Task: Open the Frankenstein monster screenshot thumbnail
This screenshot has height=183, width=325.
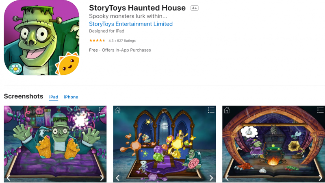Action: 55,144
